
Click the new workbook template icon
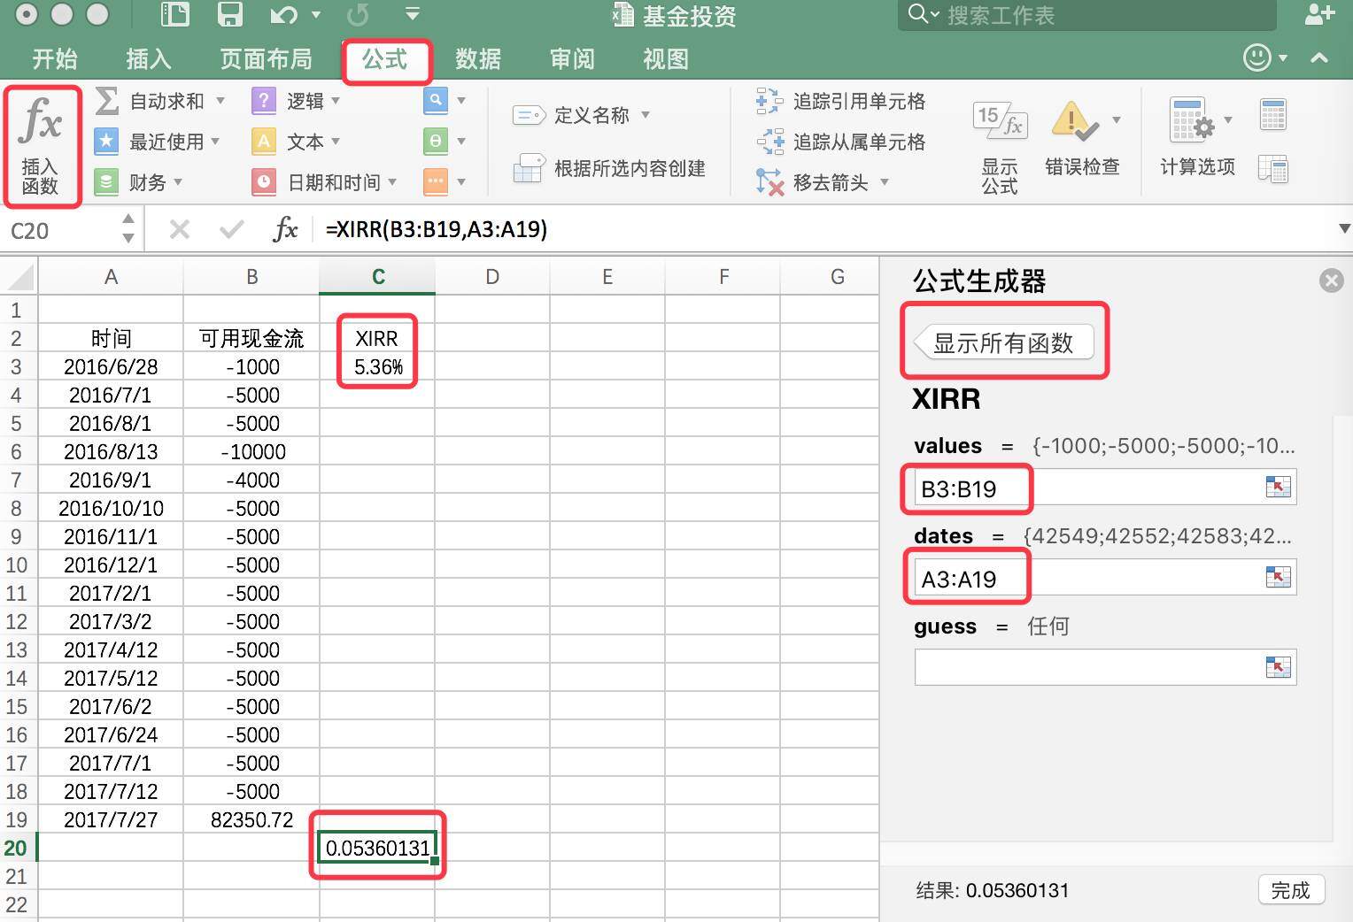175,14
